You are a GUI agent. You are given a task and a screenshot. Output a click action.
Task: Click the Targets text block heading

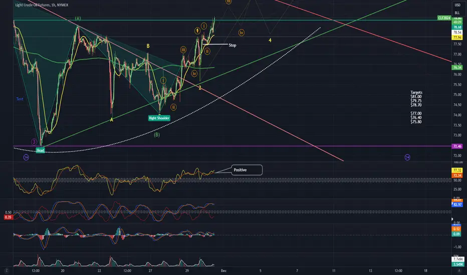pyautogui.click(x=416, y=92)
